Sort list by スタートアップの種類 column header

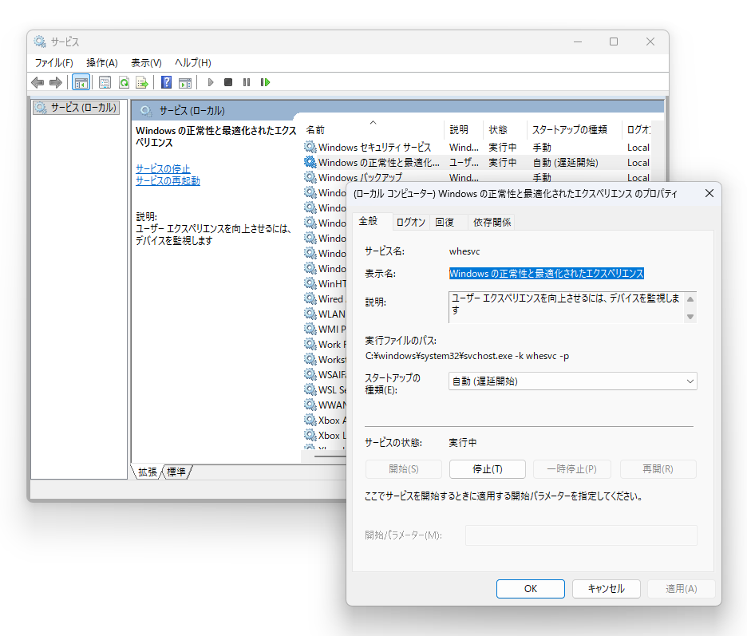coord(574,129)
